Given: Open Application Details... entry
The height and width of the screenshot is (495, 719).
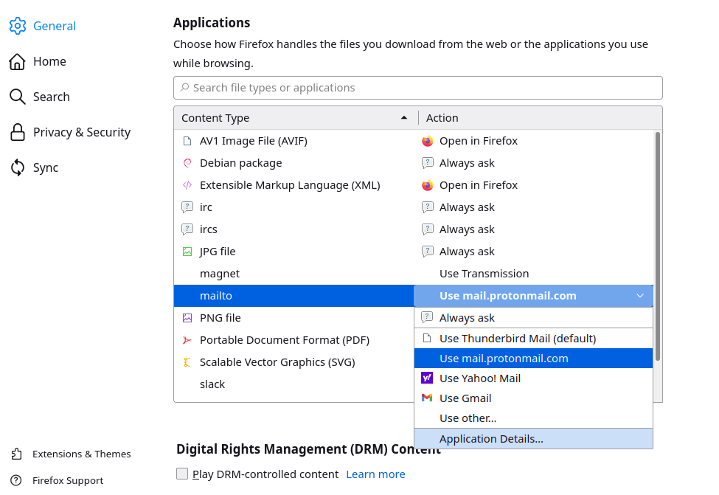Looking at the screenshot, I should [533, 439].
